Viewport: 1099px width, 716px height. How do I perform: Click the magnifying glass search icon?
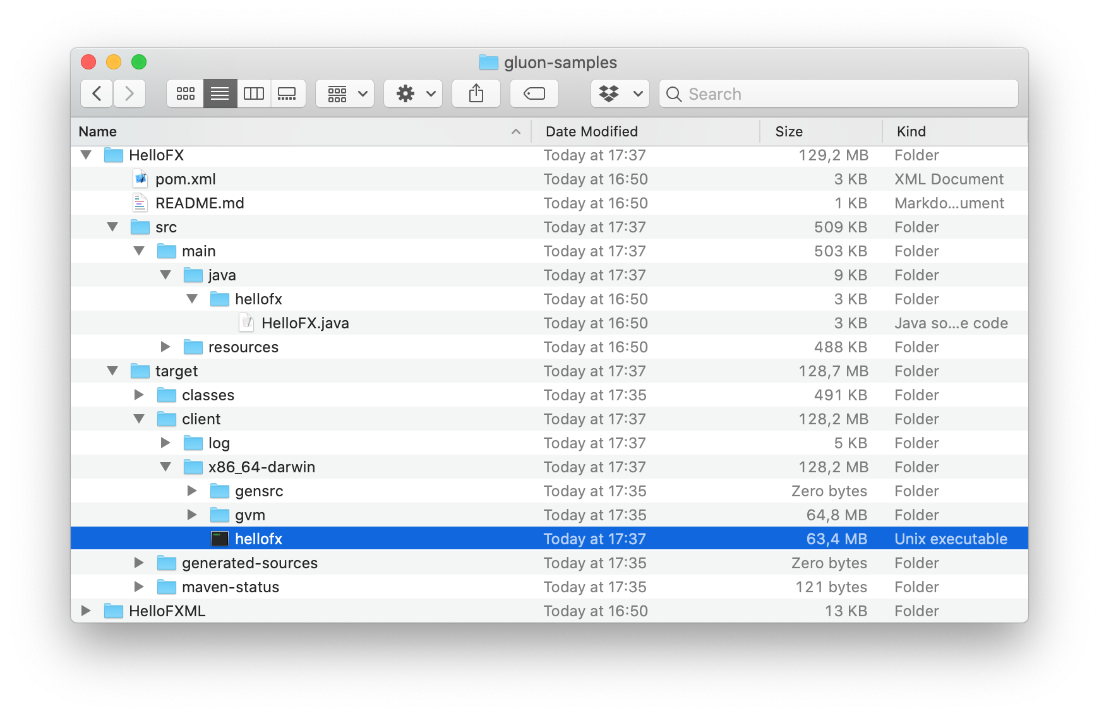674,94
